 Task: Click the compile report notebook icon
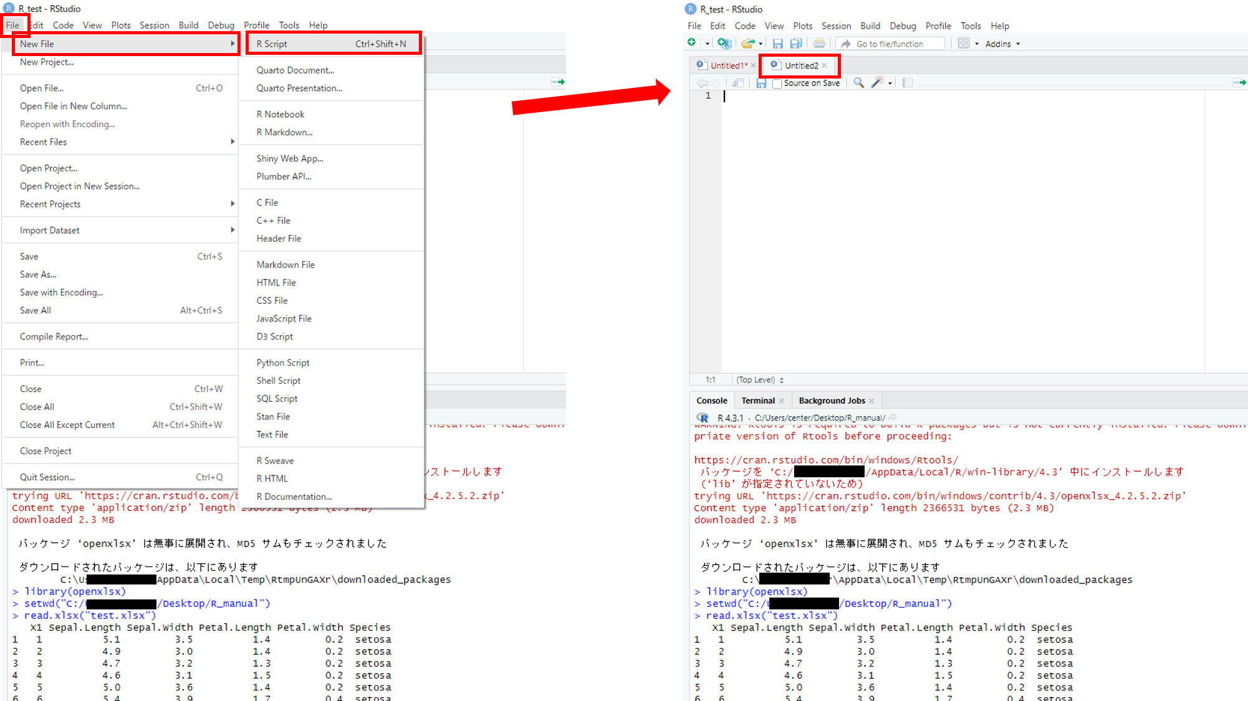tap(908, 83)
